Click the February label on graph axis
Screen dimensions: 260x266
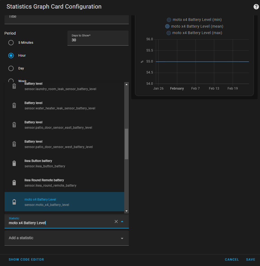pyautogui.click(x=177, y=88)
